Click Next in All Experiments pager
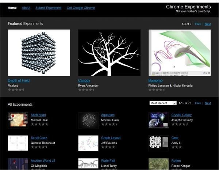This screenshot has height=170, width=219. (208, 103)
